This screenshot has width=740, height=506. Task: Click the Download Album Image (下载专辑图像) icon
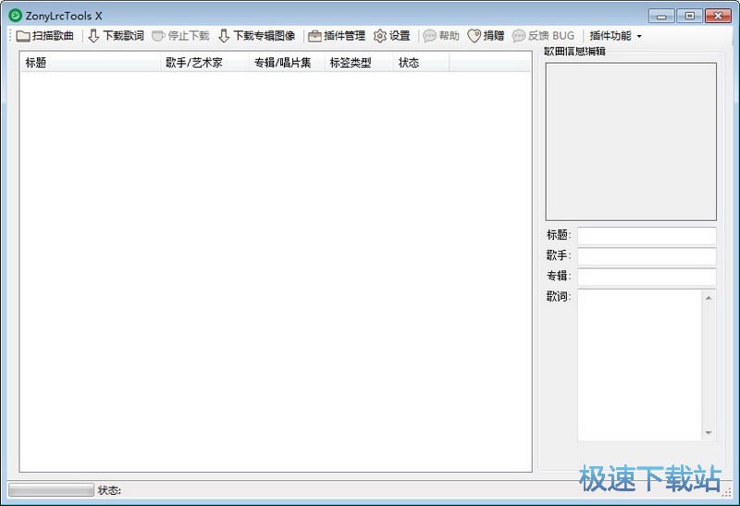point(224,36)
